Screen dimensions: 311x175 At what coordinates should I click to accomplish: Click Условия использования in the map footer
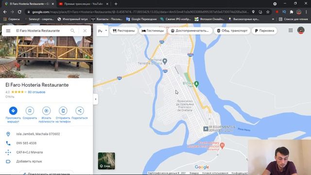click(215, 173)
